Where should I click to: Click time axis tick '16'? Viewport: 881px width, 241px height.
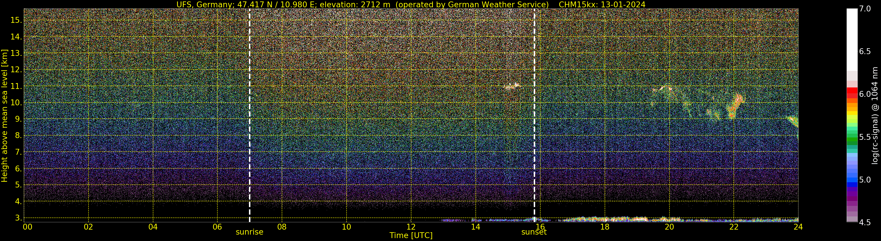click(540, 227)
